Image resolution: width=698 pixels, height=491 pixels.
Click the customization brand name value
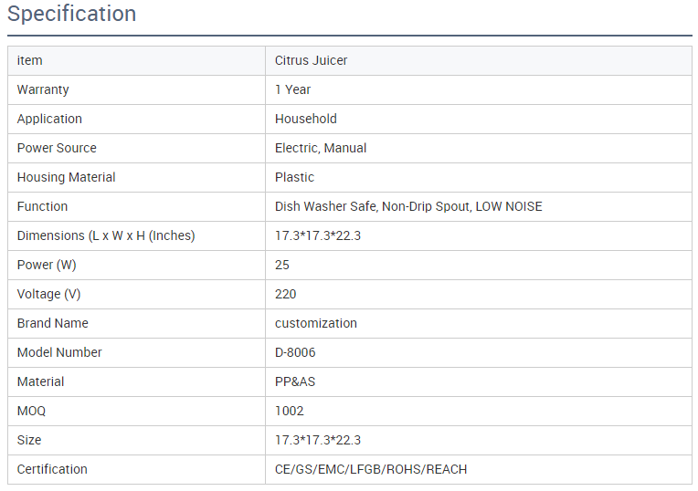(316, 323)
